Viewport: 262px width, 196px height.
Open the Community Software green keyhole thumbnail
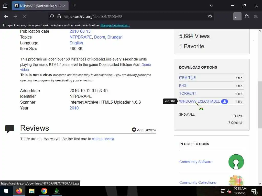236,162
